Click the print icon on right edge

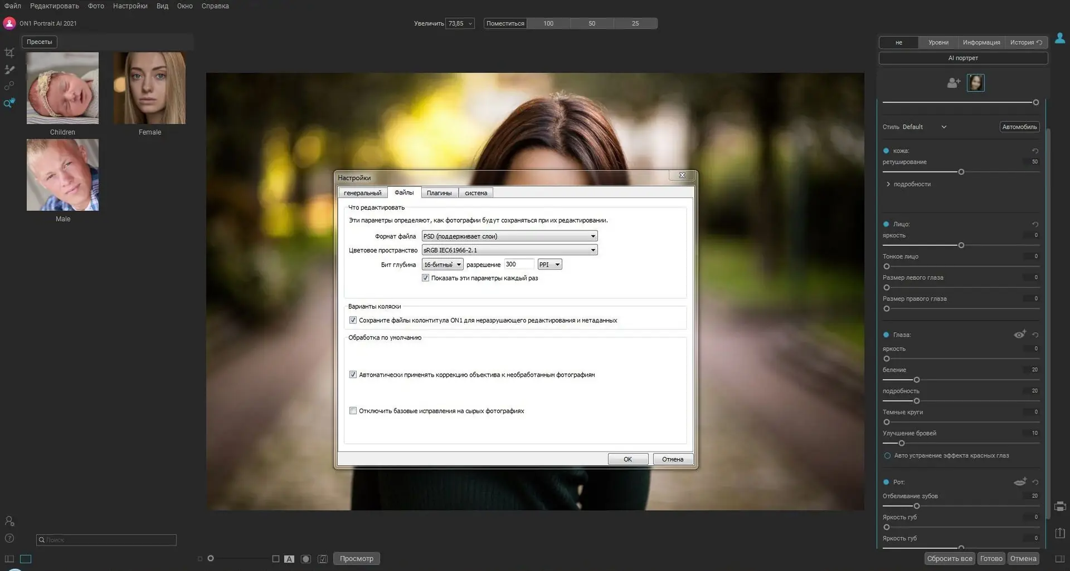click(1060, 506)
